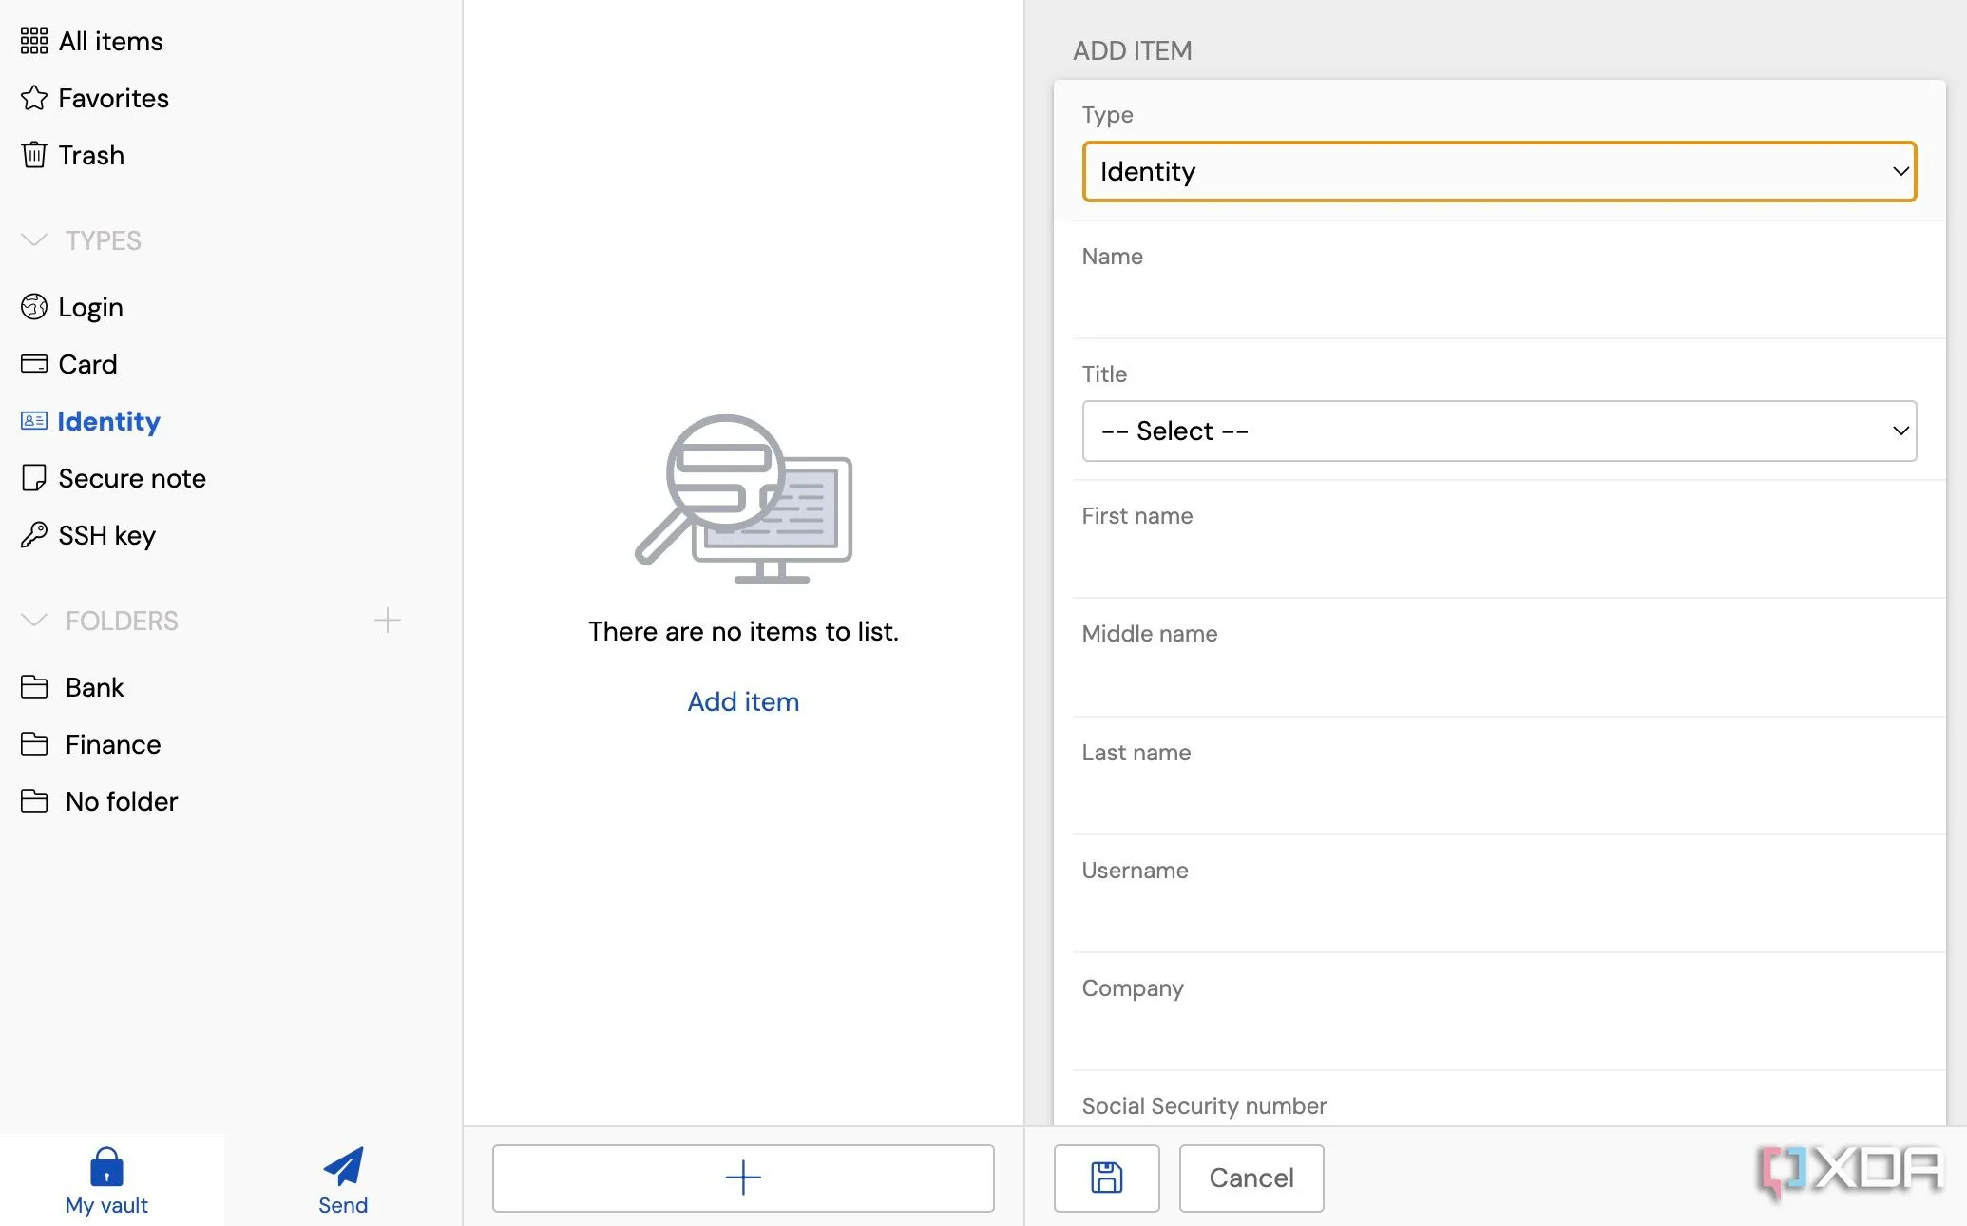This screenshot has width=1967, height=1226.
Task: Click the TYPES section heading
Action: pos(103,240)
